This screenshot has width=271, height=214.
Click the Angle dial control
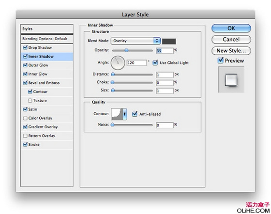118,63
